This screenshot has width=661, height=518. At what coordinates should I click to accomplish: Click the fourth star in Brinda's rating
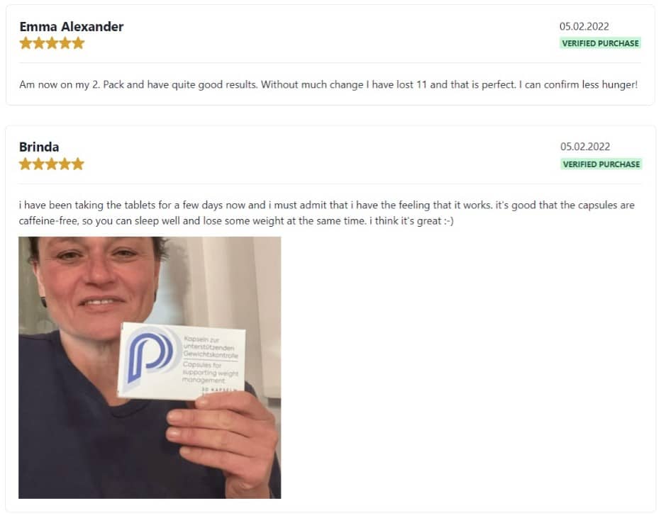(65, 164)
